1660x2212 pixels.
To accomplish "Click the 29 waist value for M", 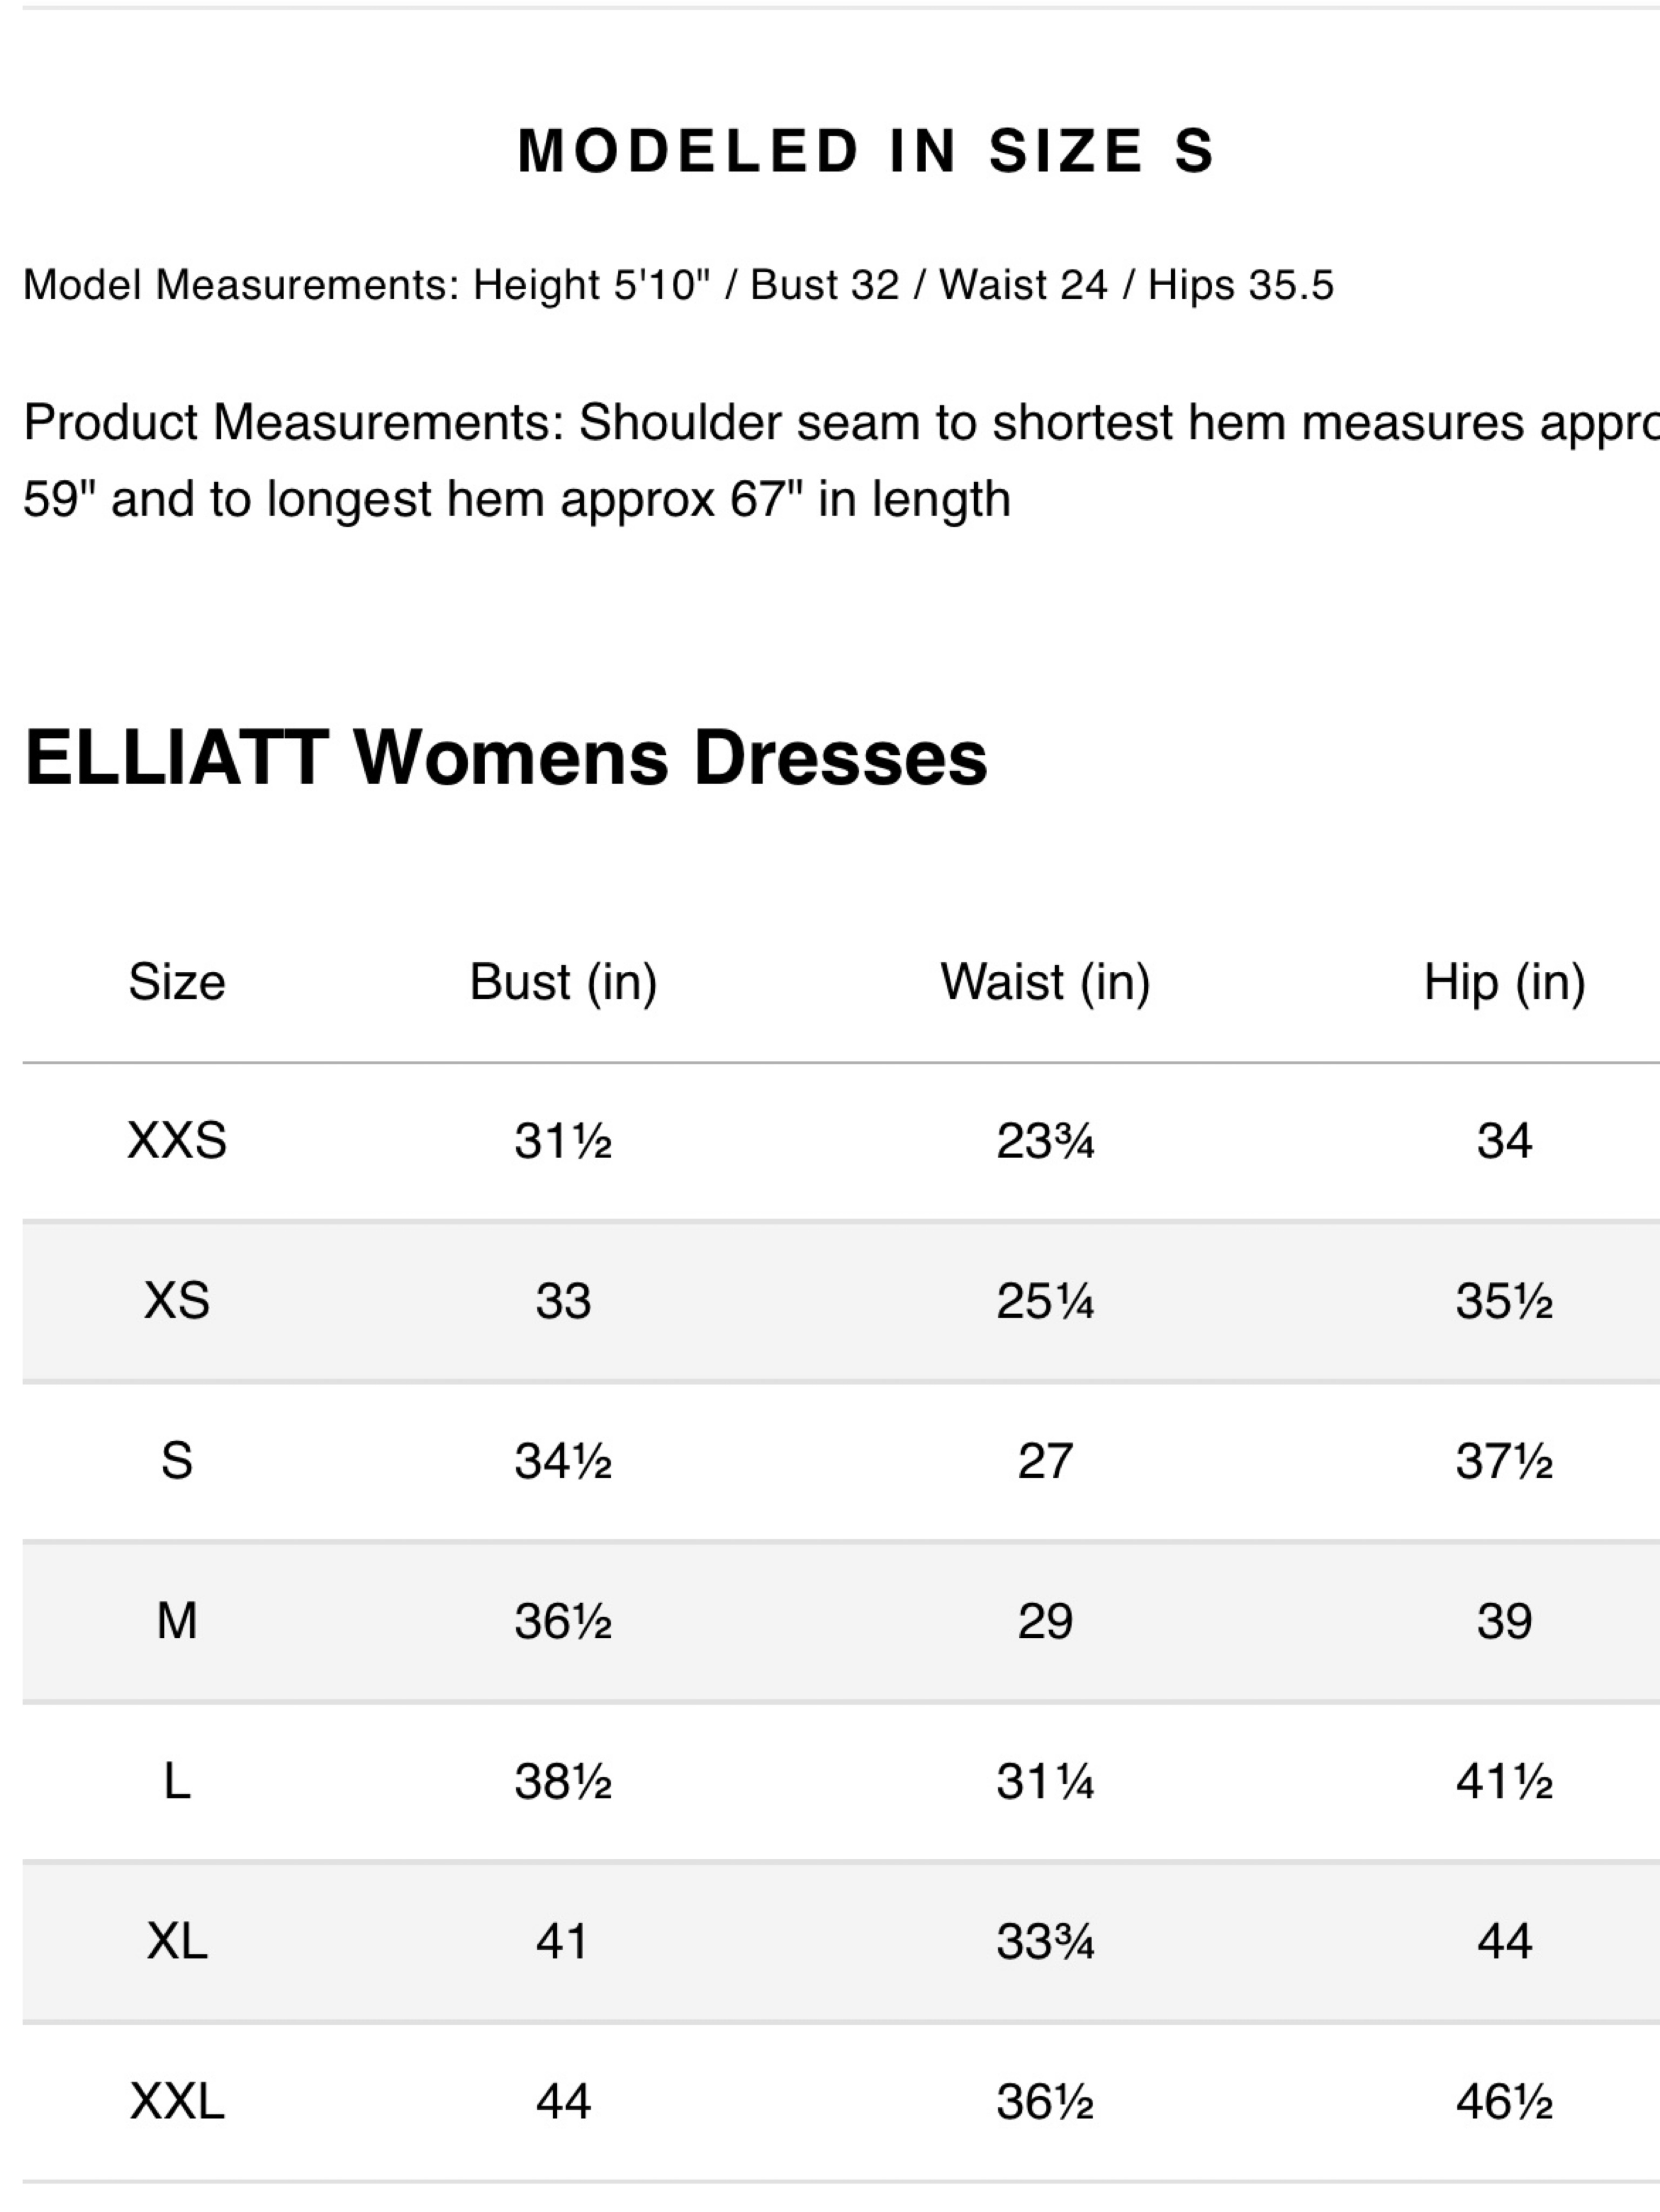I will 1046,1620.
